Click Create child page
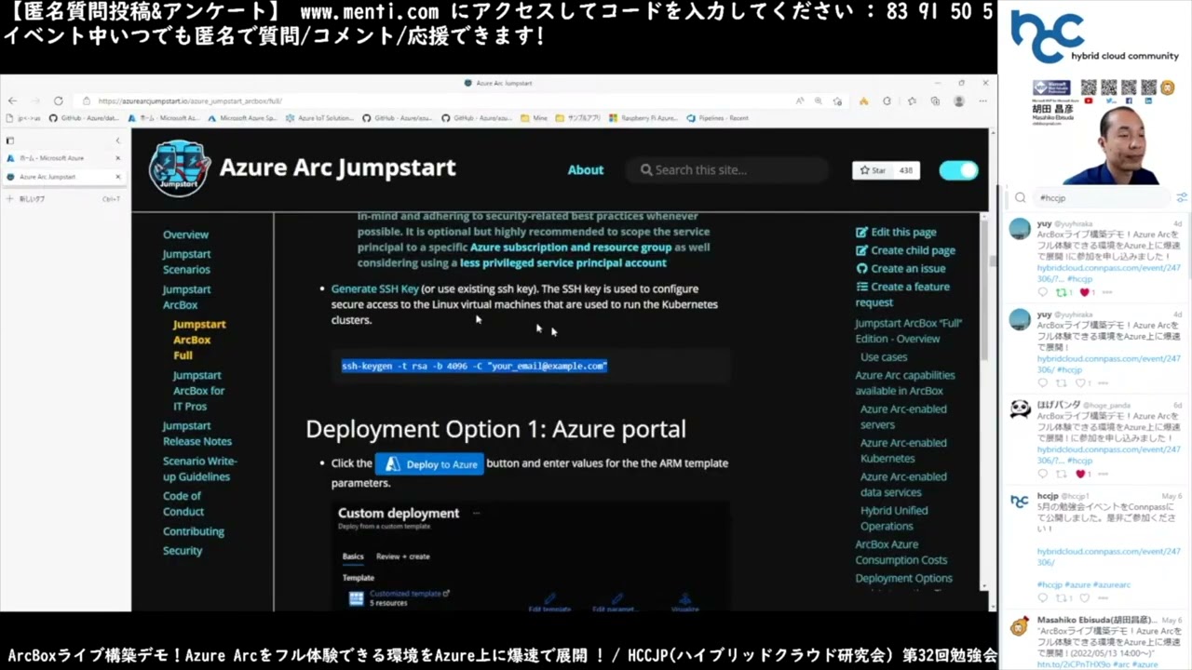 tap(905, 250)
